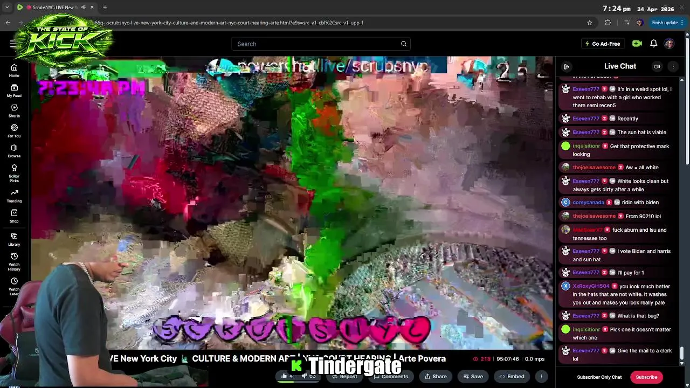Collapse the Live Chat panel
The image size is (690, 388).
pos(567,66)
